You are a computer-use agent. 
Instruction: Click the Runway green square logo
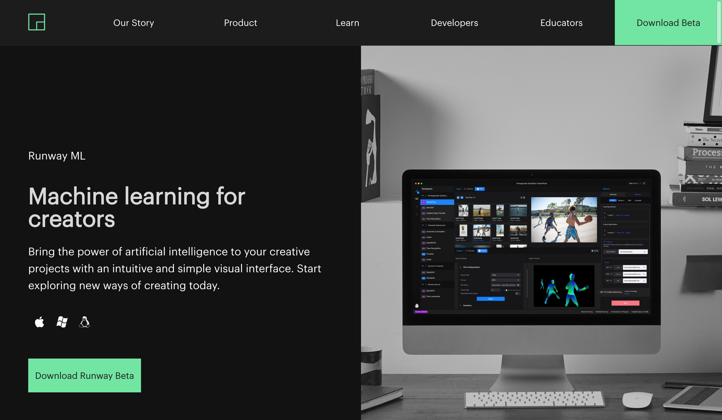[x=36, y=22]
